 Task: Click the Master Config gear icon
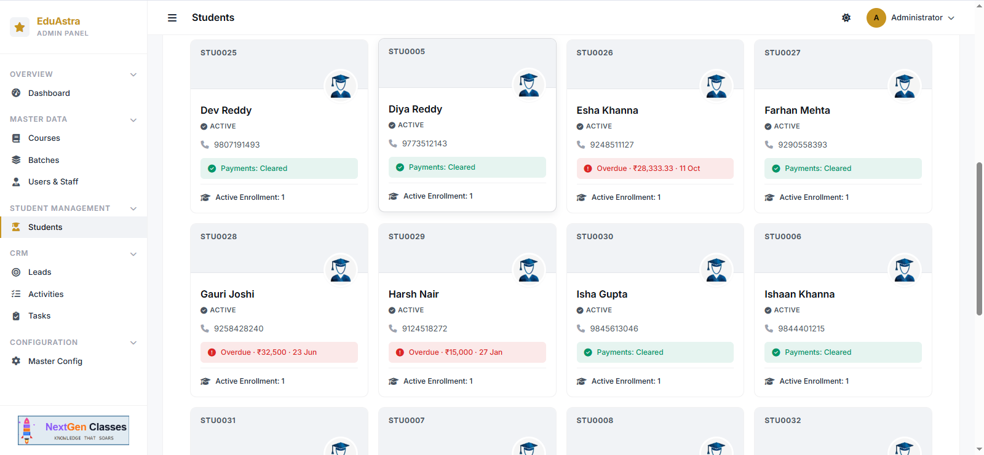point(16,361)
